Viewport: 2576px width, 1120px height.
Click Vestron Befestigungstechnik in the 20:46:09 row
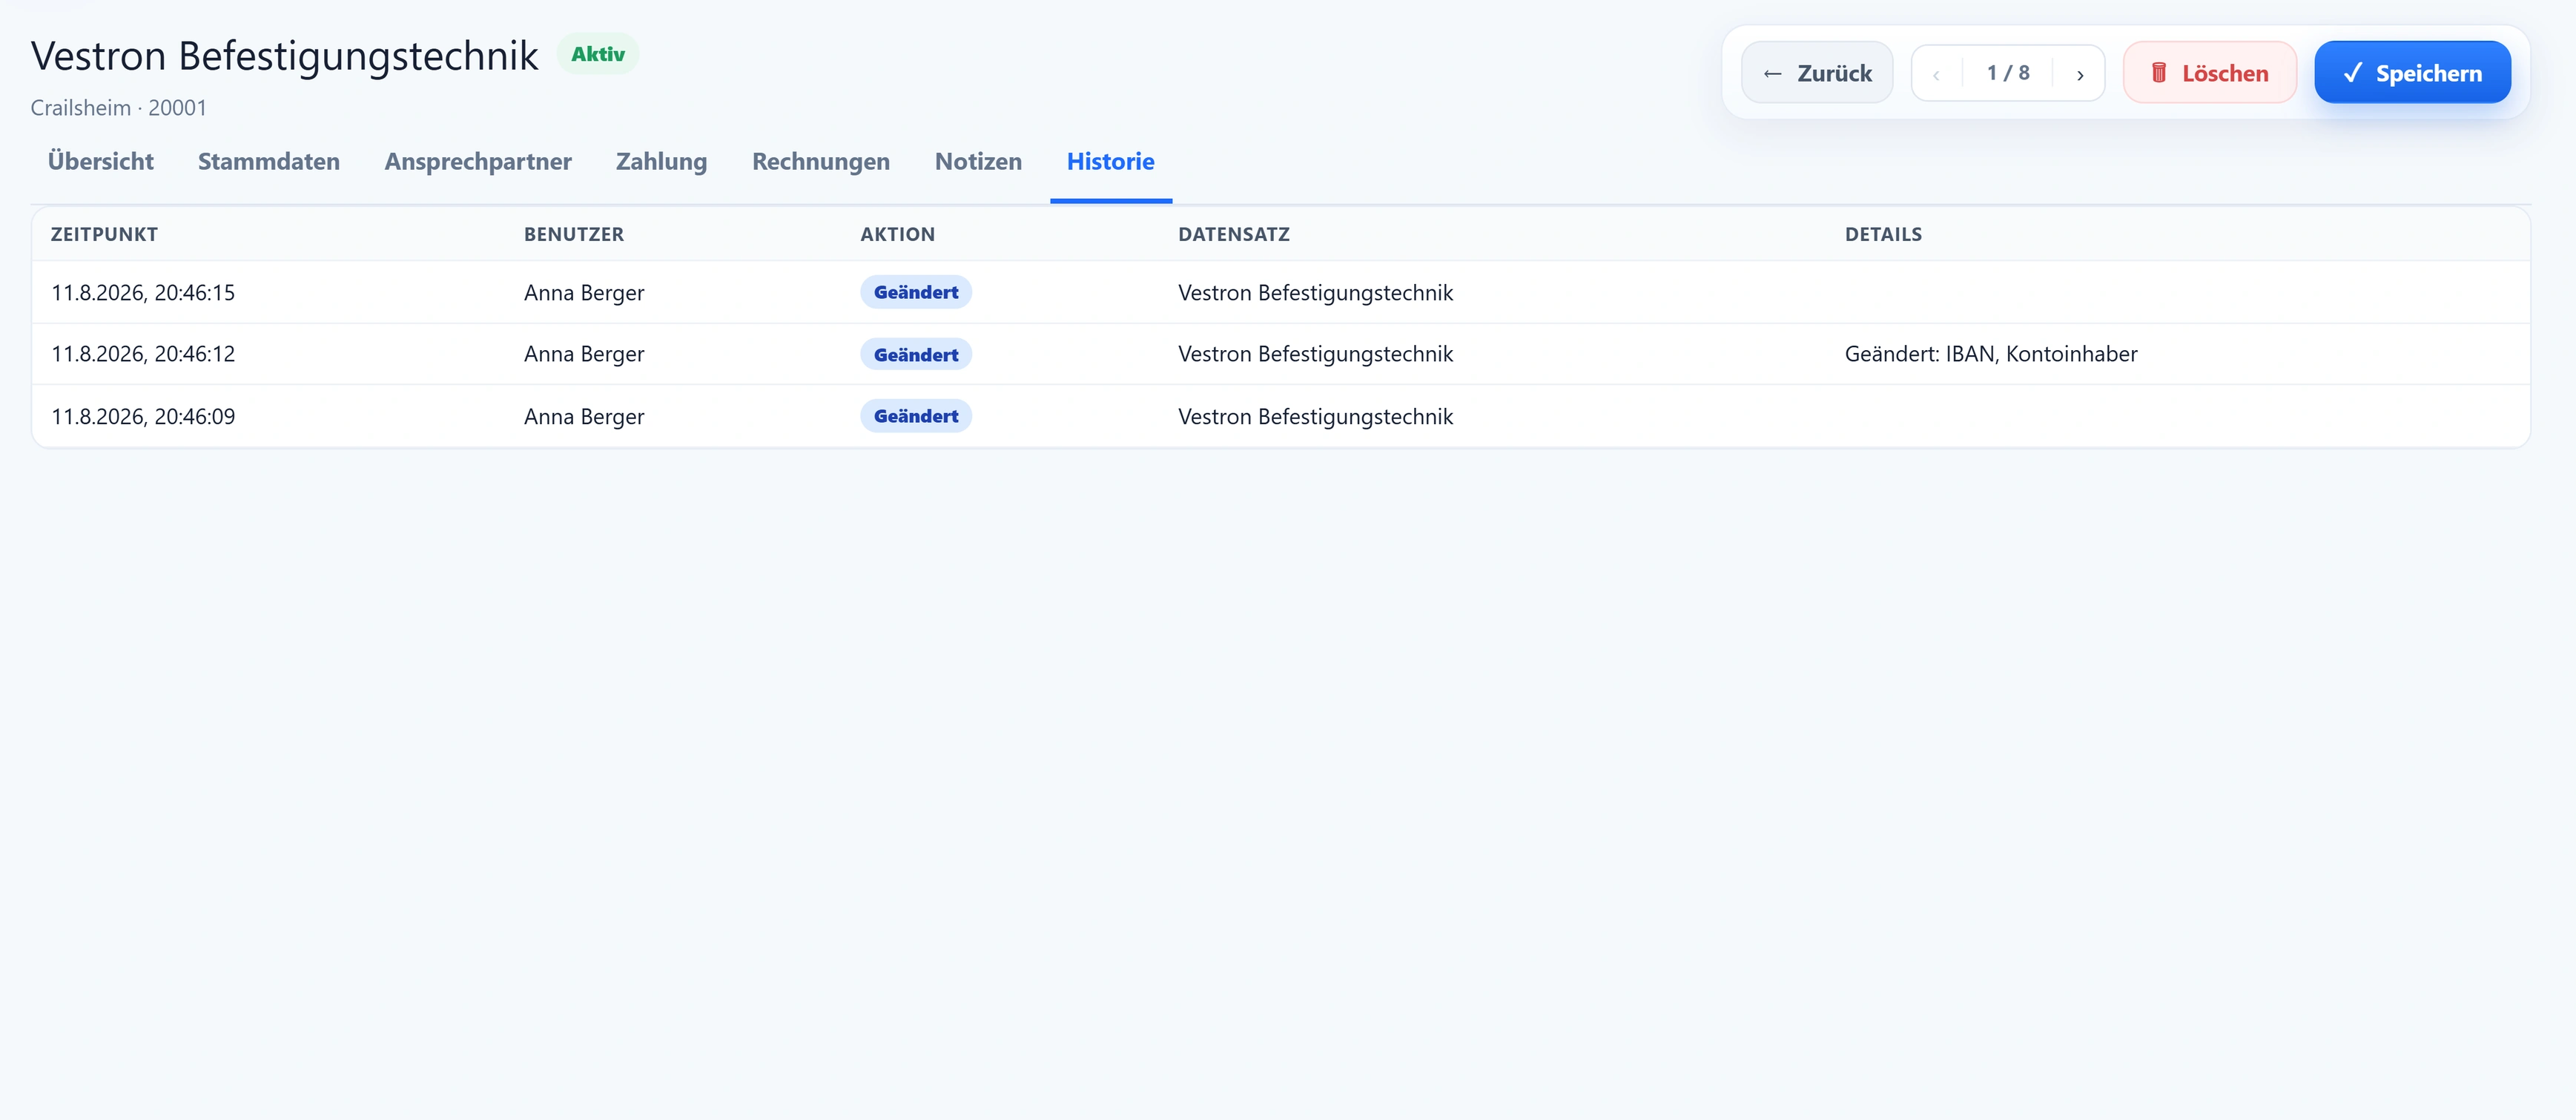click(x=1315, y=417)
